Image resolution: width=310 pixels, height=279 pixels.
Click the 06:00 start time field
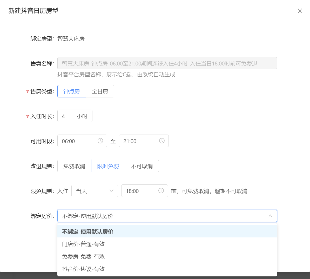click(x=82, y=141)
